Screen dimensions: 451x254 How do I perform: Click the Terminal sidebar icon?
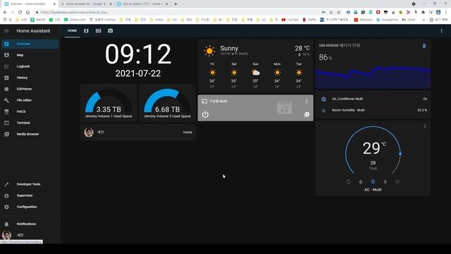click(6, 123)
